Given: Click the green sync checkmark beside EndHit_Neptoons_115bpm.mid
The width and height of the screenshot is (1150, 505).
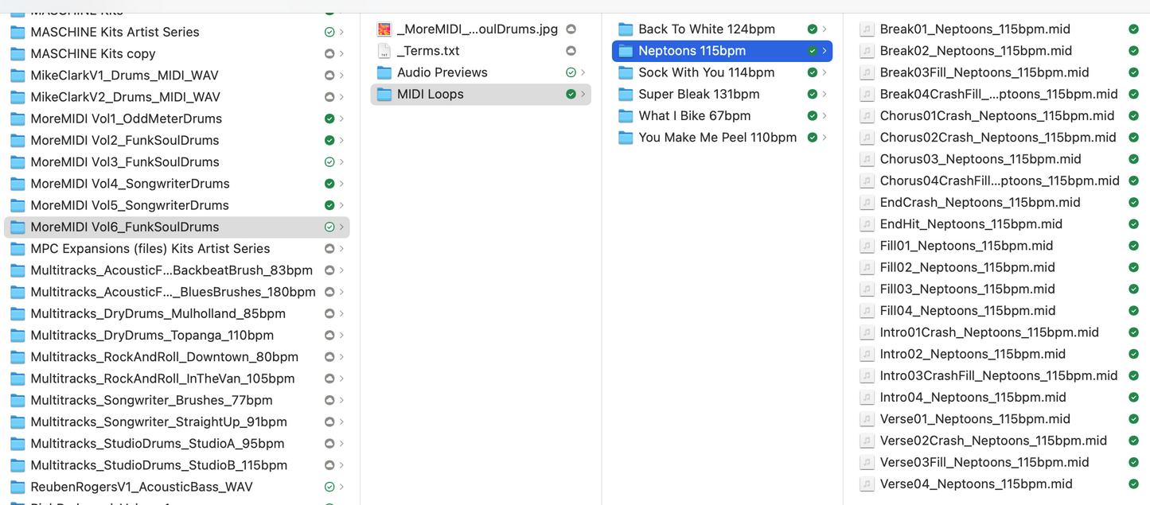Looking at the screenshot, I should (x=1133, y=224).
